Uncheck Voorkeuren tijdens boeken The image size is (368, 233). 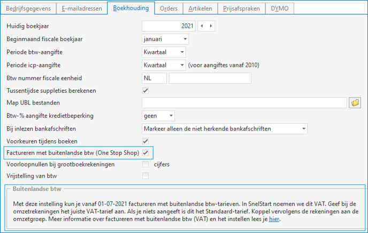point(145,141)
